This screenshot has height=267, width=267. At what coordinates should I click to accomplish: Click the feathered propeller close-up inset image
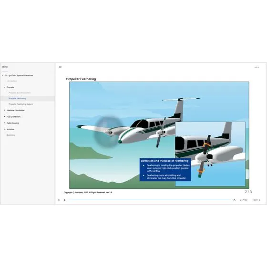click(210, 154)
